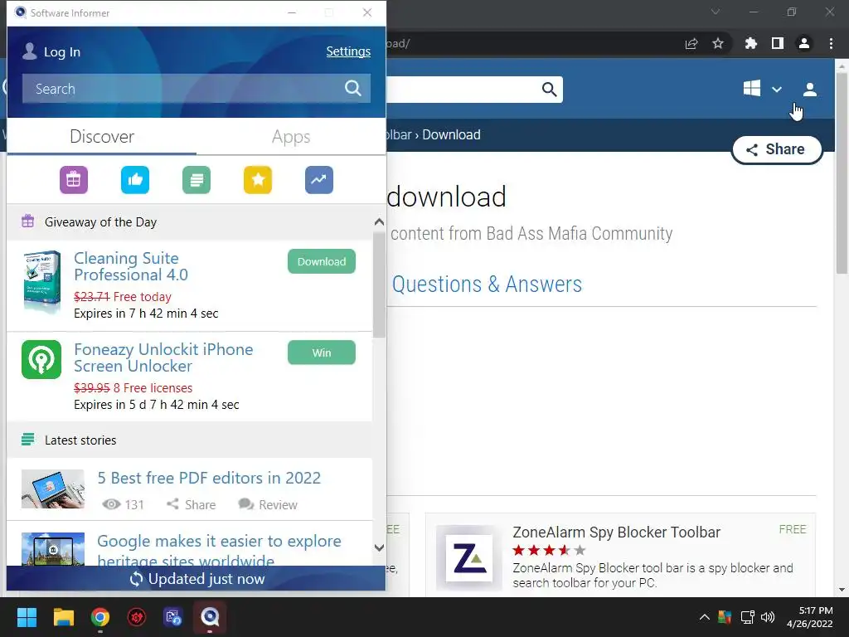Click the Software Informer list scrollbar thumb
The height and width of the screenshot is (637, 849).
coord(379,284)
